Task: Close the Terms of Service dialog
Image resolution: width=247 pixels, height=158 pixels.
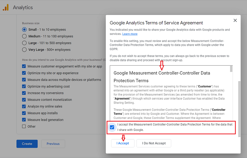Action: pos(235,20)
